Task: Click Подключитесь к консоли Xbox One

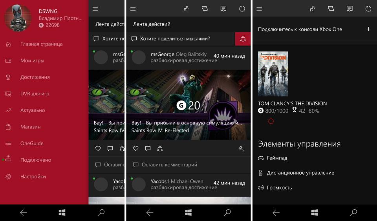Action: click(300, 29)
